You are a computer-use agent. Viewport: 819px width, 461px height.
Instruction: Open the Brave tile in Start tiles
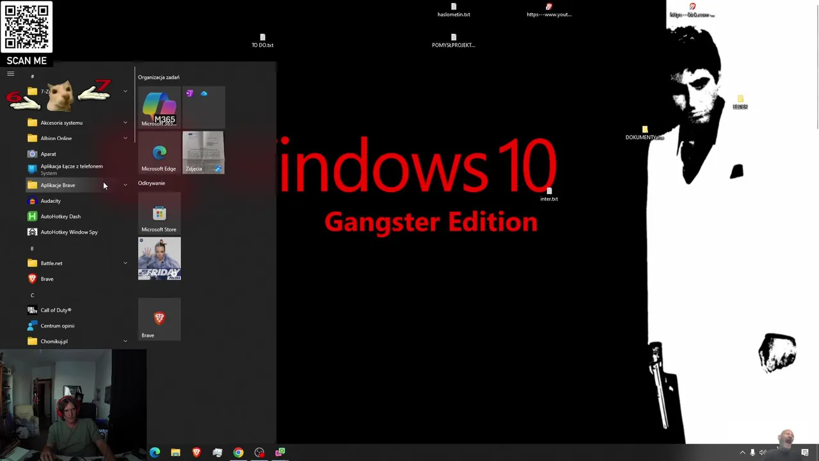tap(159, 319)
